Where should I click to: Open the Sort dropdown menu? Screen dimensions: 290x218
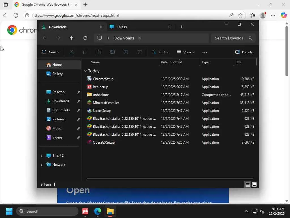pyautogui.click(x=160, y=52)
